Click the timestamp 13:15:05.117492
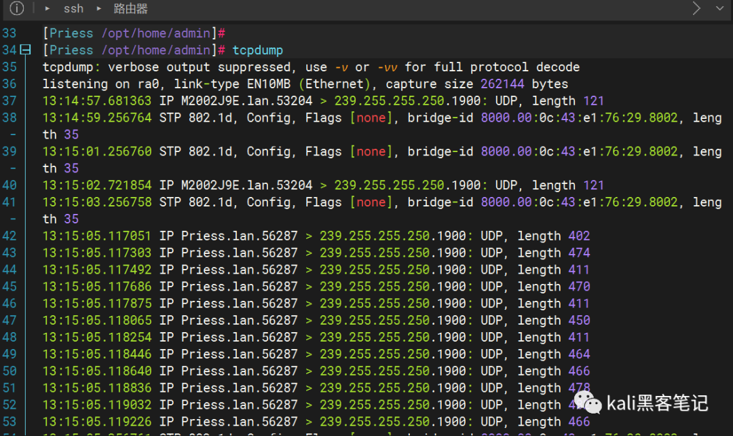This screenshot has height=436, width=733. point(97,270)
